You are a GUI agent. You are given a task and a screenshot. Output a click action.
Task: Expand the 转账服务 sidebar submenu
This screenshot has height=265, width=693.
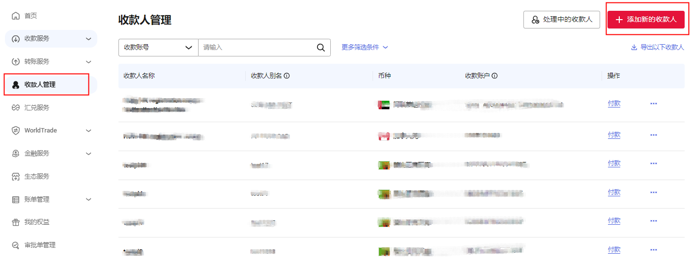click(88, 62)
